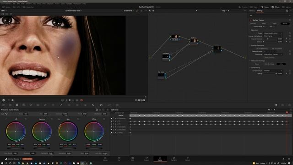Open the Output dropdown
The image size is (293, 165).
273,33
